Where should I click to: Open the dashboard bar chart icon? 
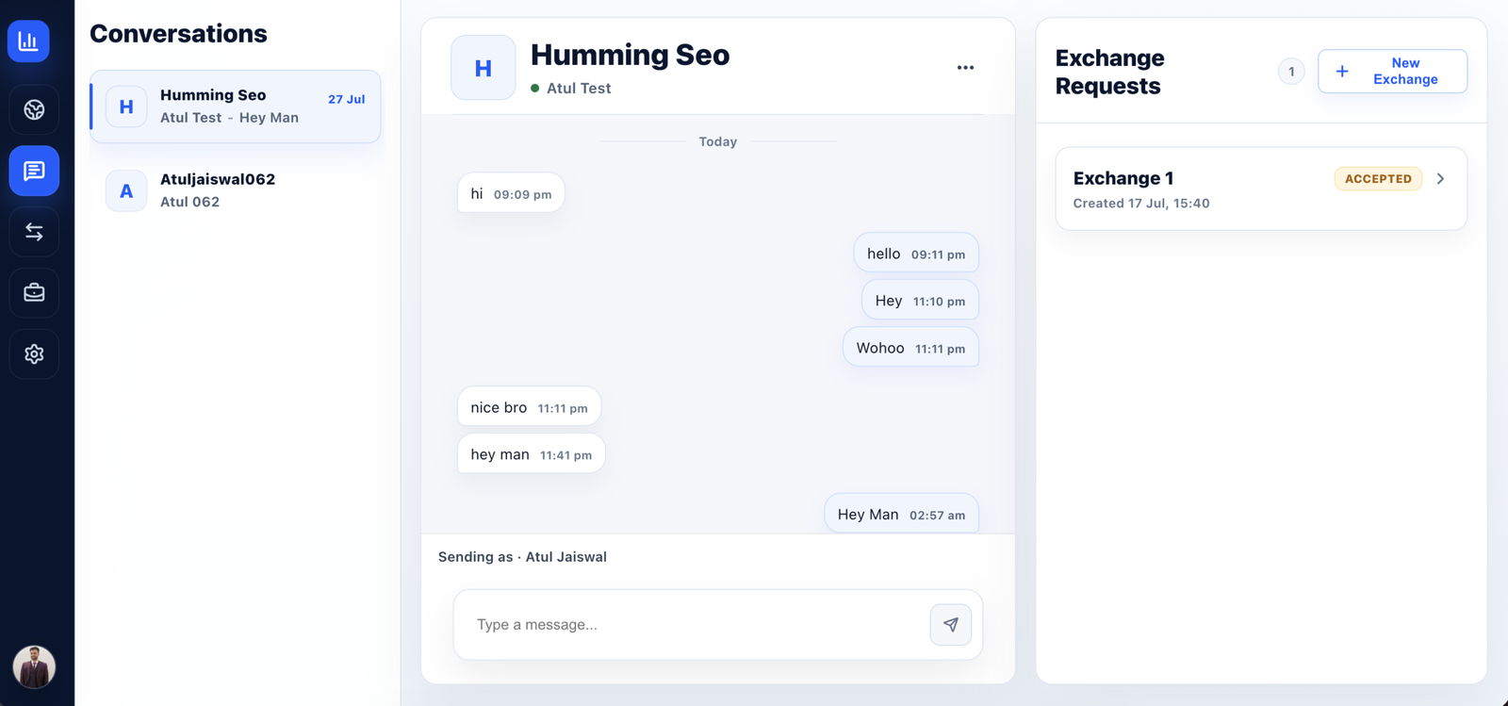click(x=28, y=41)
